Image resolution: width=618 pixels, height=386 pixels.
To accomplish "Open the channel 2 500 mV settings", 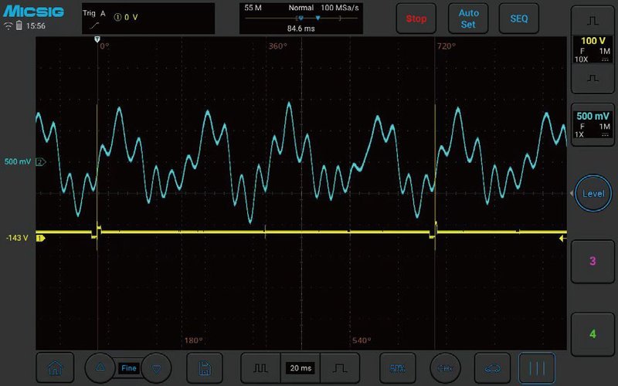I will pyautogui.click(x=593, y=125).
